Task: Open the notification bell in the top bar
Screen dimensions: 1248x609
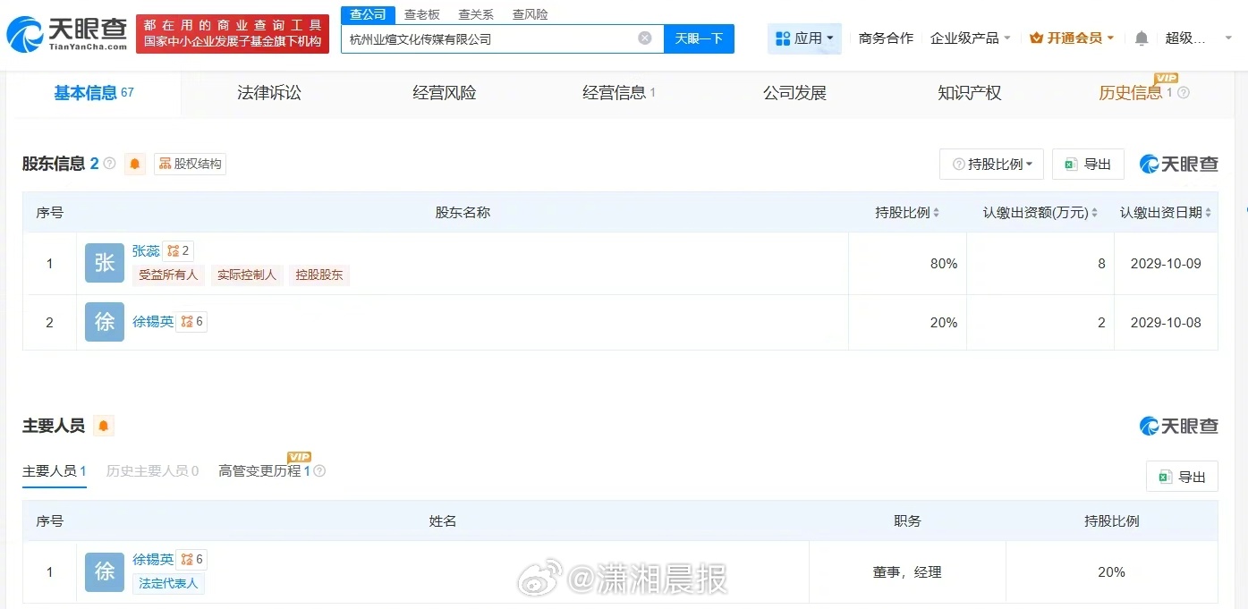Action: click(1142, 38)
